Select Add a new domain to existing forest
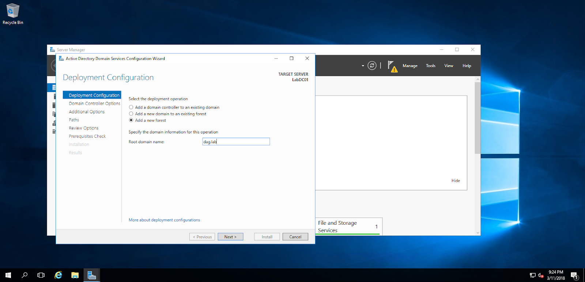The width and height of the screenshot is (585, 282). coord(167,114)
